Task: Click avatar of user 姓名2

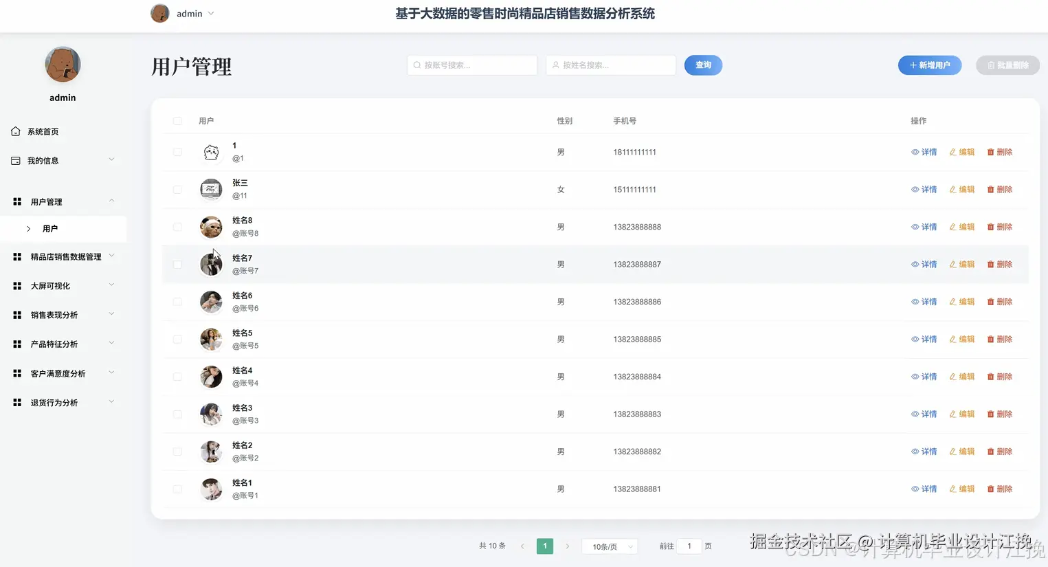Action: (x=211, y=452)
